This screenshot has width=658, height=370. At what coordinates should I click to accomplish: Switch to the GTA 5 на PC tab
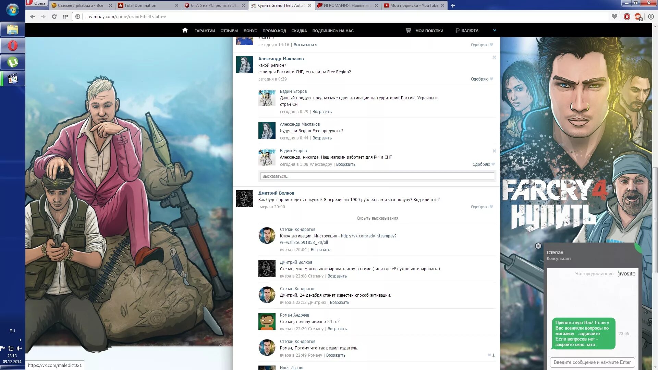(x=214, y=5)
